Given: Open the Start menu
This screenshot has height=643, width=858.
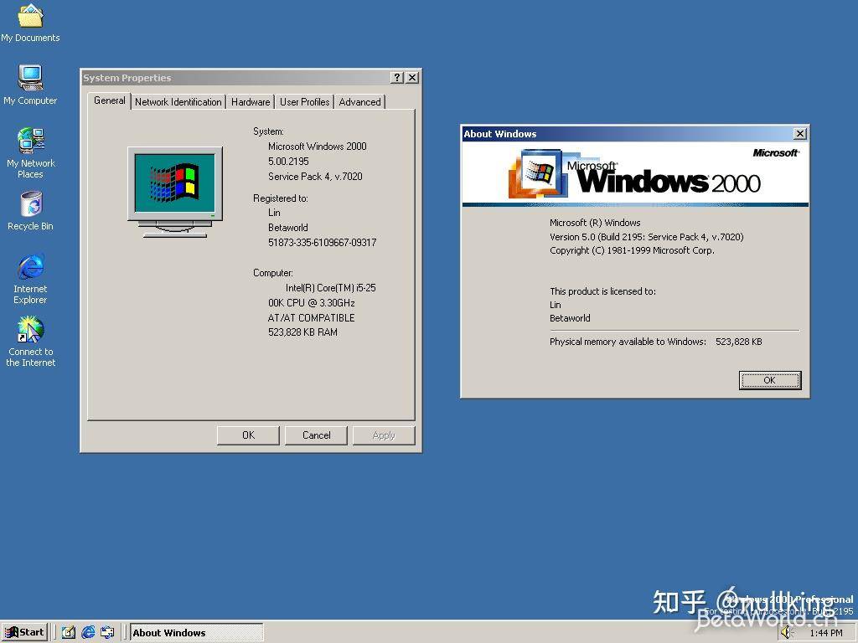Looking at the screenshot, I should click(25, 632).
